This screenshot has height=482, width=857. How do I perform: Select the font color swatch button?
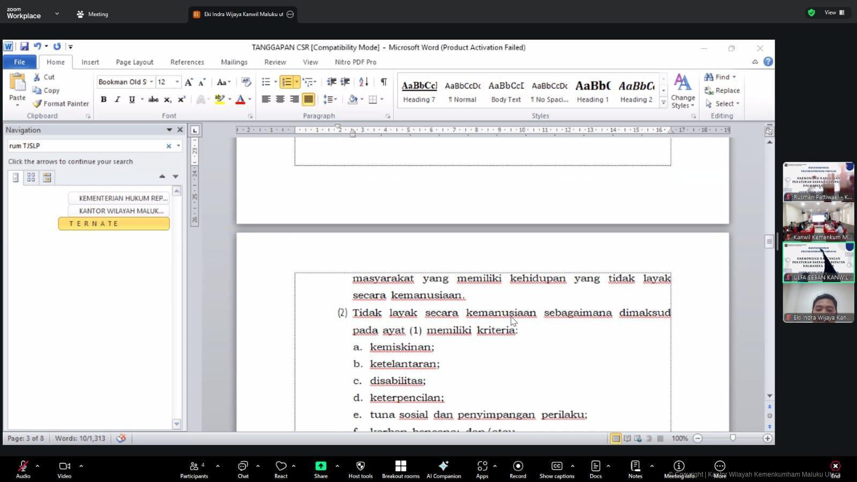pyautogui.click(x=240, y=99)
